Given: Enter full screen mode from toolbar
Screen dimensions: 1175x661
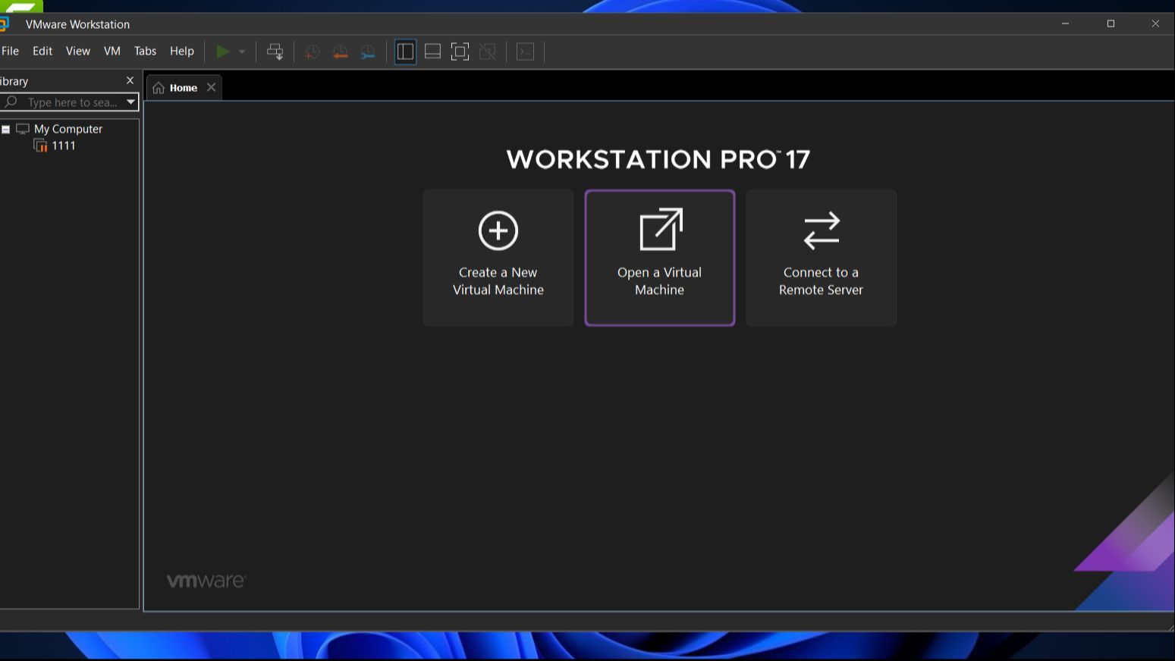Looking at the screenshot, I should point(460,52).
